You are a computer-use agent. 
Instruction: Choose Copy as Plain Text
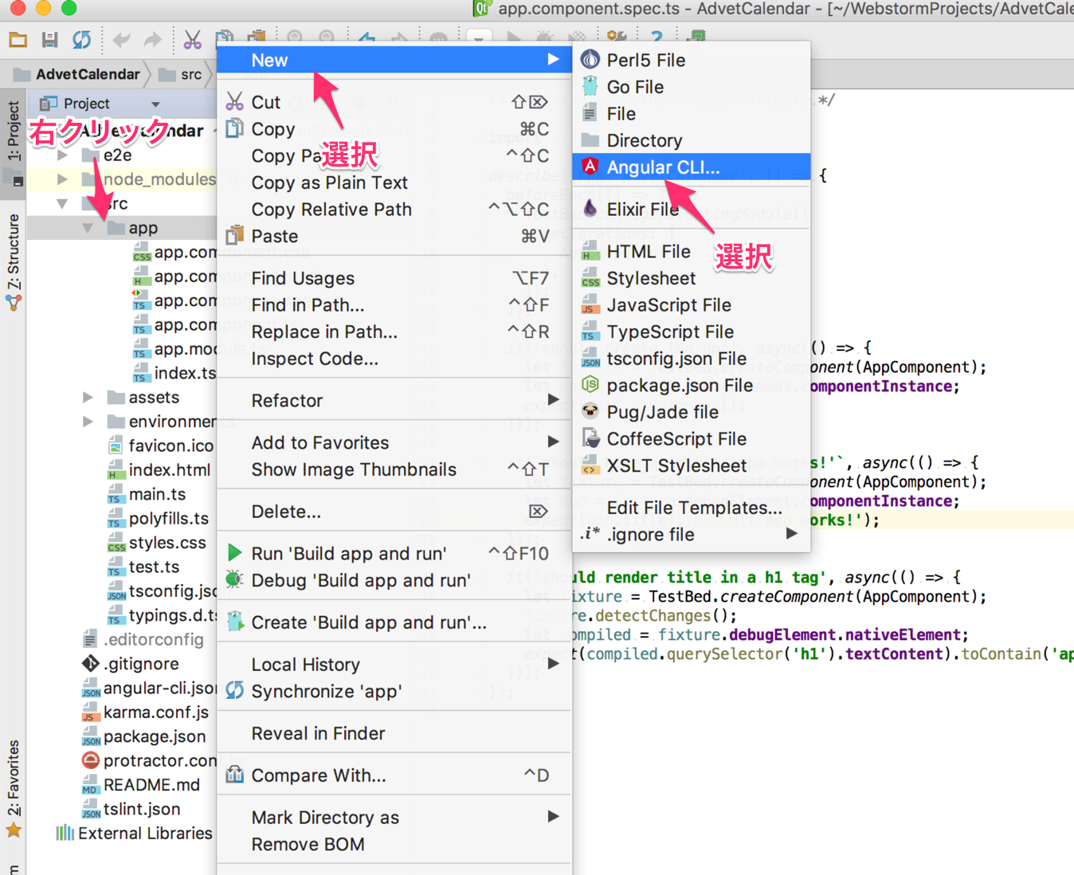tap(394, 182)
